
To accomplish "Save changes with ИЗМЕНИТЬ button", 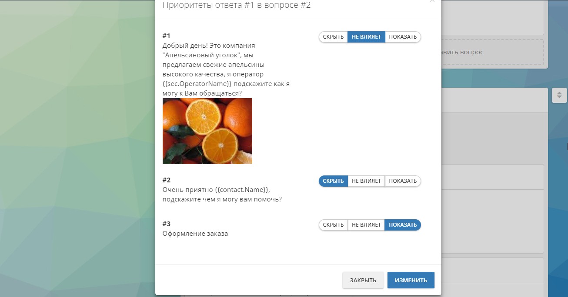I will click(411, 280).
